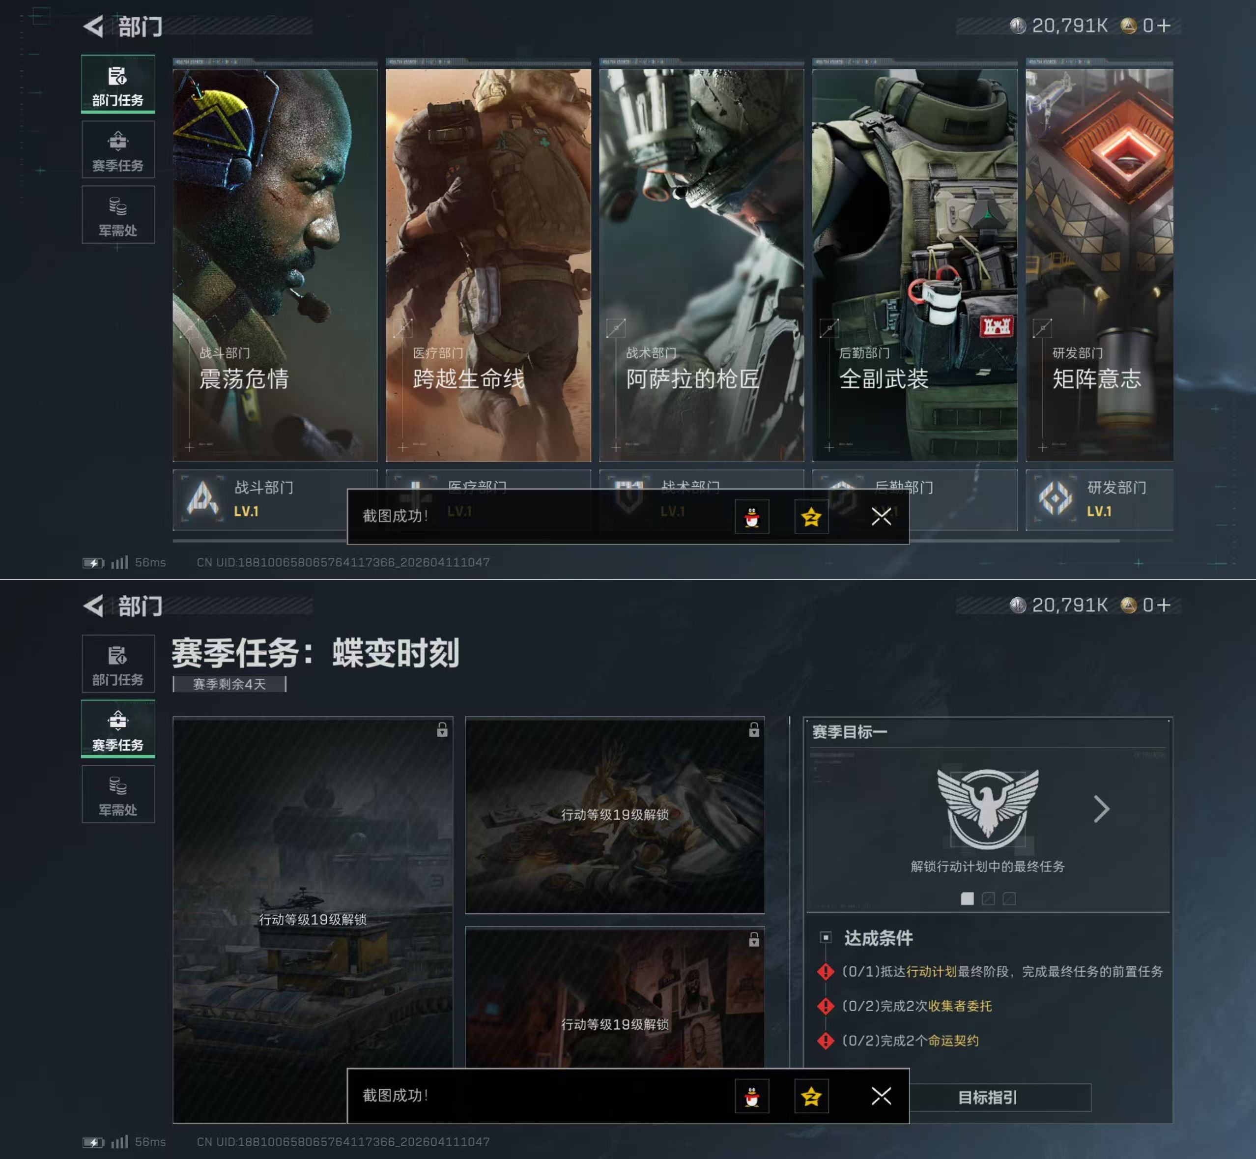Select the second pagination dot under 赛季目标一
This screenshot has height=1159, width=1256.
988,898
